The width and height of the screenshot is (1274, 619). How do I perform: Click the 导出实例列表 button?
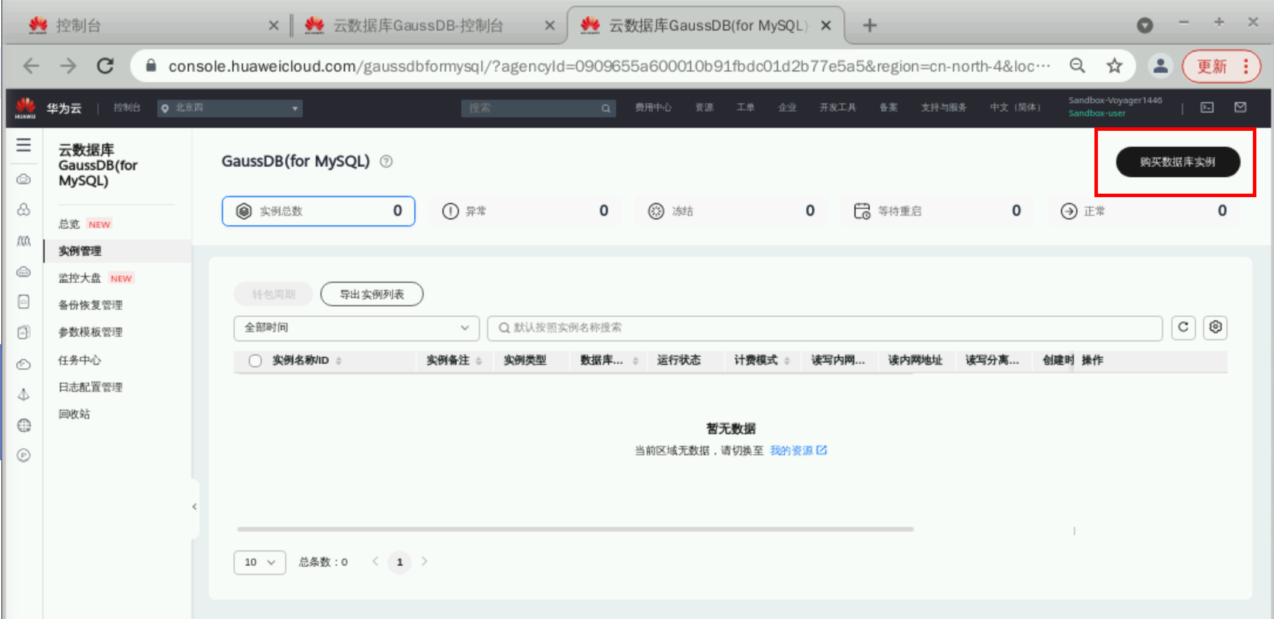[x=372, y=294]
